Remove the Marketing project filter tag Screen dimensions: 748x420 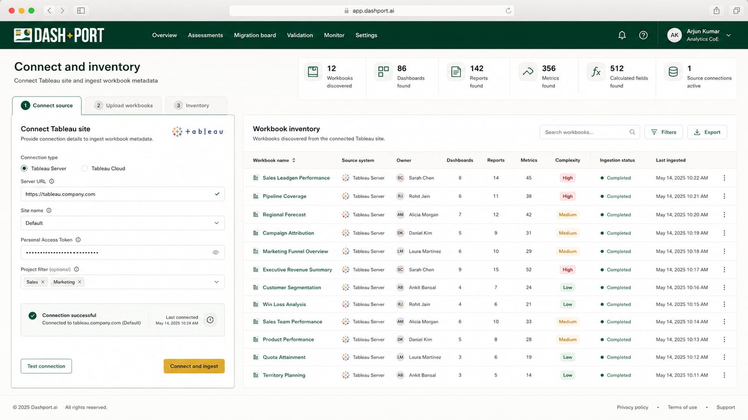[x=79, y=282]
